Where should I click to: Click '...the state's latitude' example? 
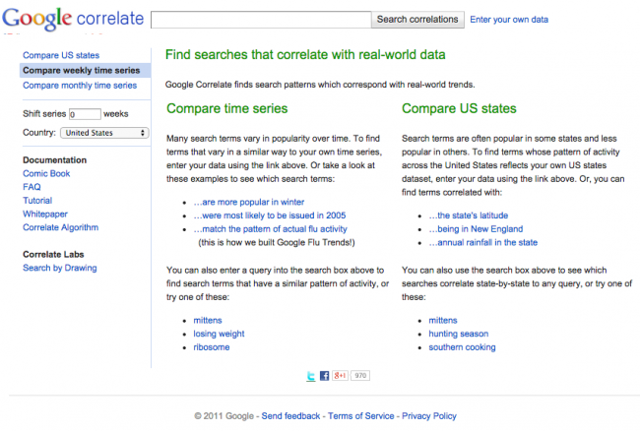click(469, 215)
